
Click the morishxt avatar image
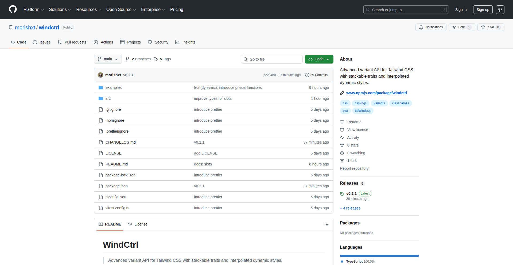tap(100, 75)
